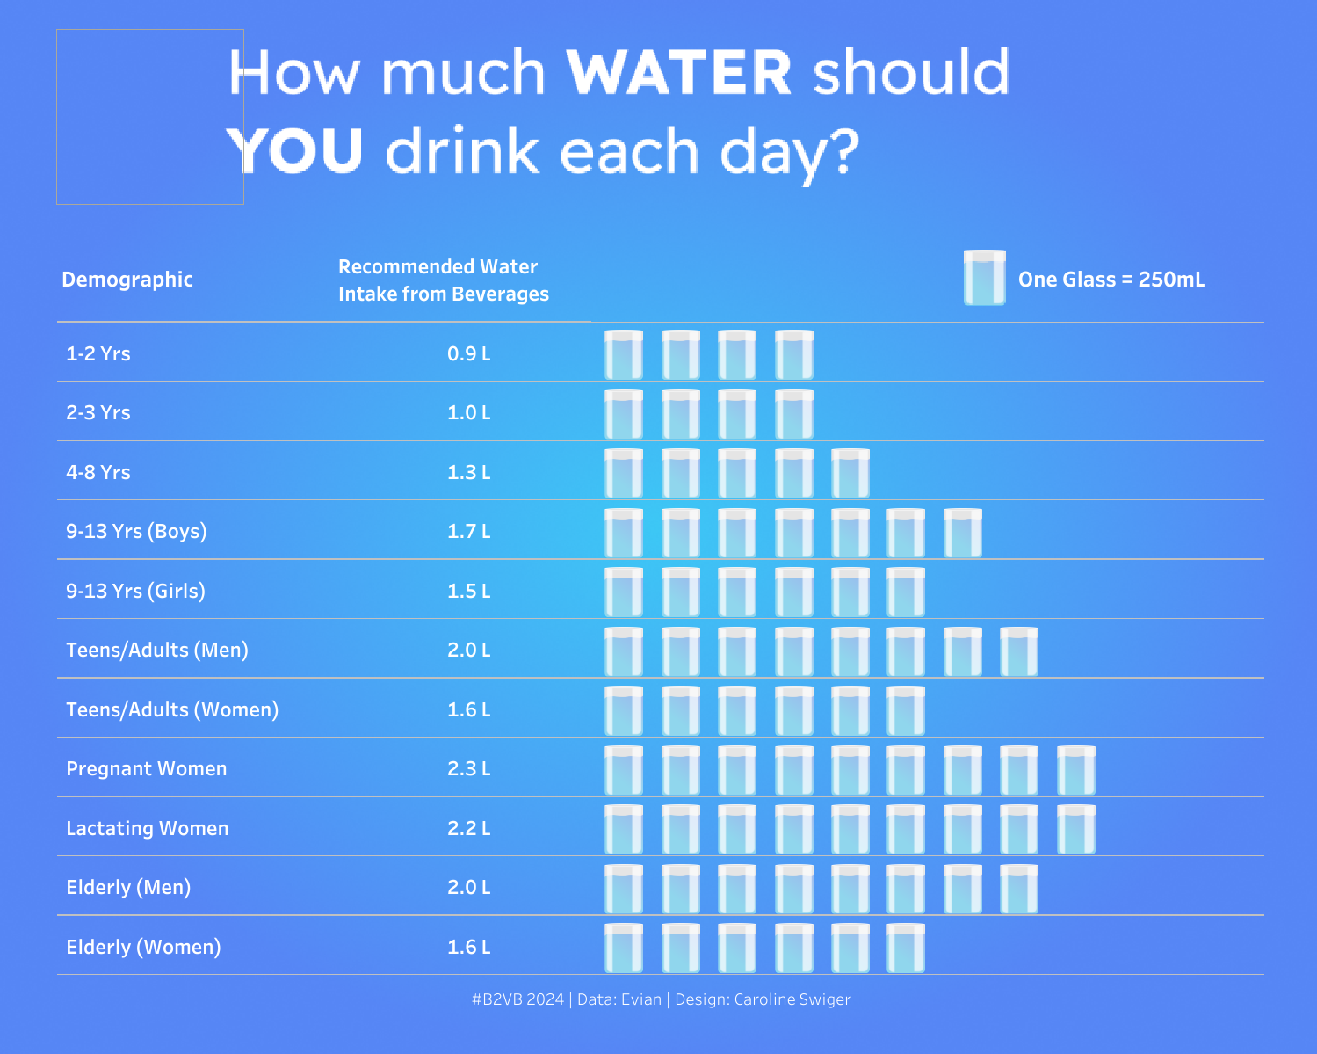Click the last glass in the 9-13 Yrs (Boys) row
Viewport: 1317px width, 1054px height.
click(x=962, y=533)
